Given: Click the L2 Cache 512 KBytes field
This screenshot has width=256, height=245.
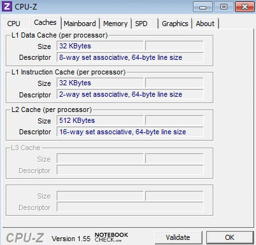Looking at the screenshot, I should click(100, 120).
